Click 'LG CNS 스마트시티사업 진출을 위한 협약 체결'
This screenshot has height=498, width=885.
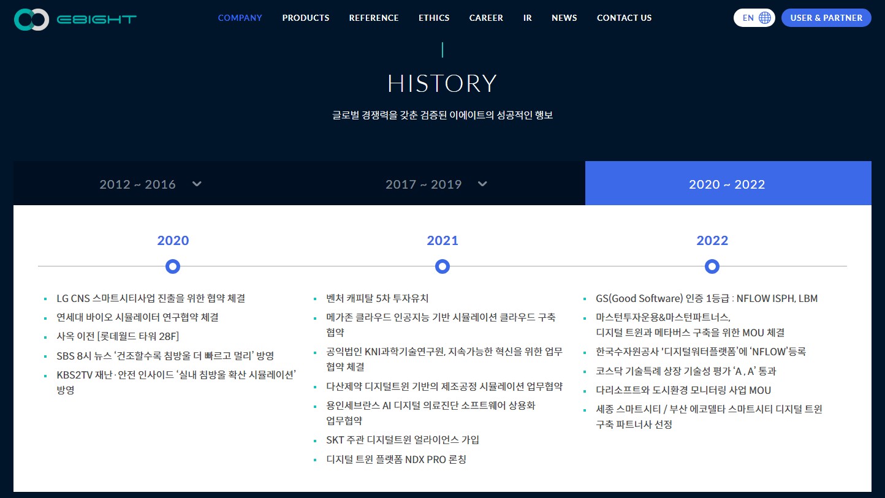151,298
